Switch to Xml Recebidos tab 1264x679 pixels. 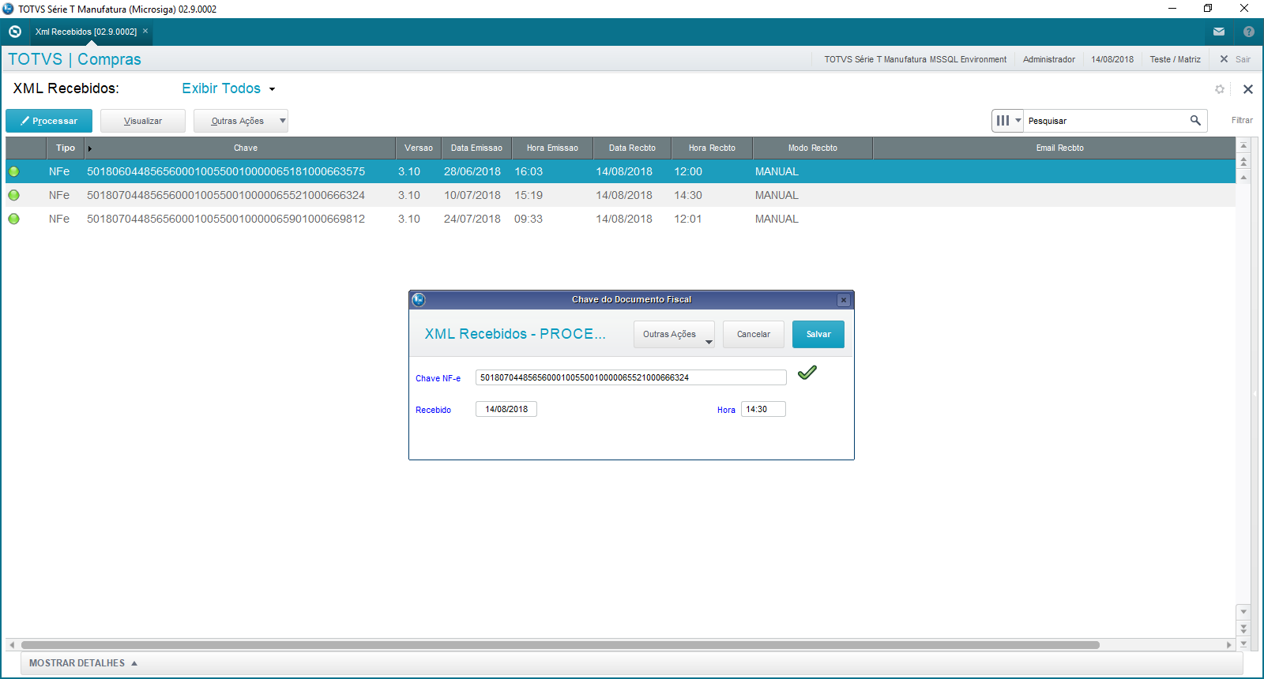pyautogui.click(x=85, y=32)
